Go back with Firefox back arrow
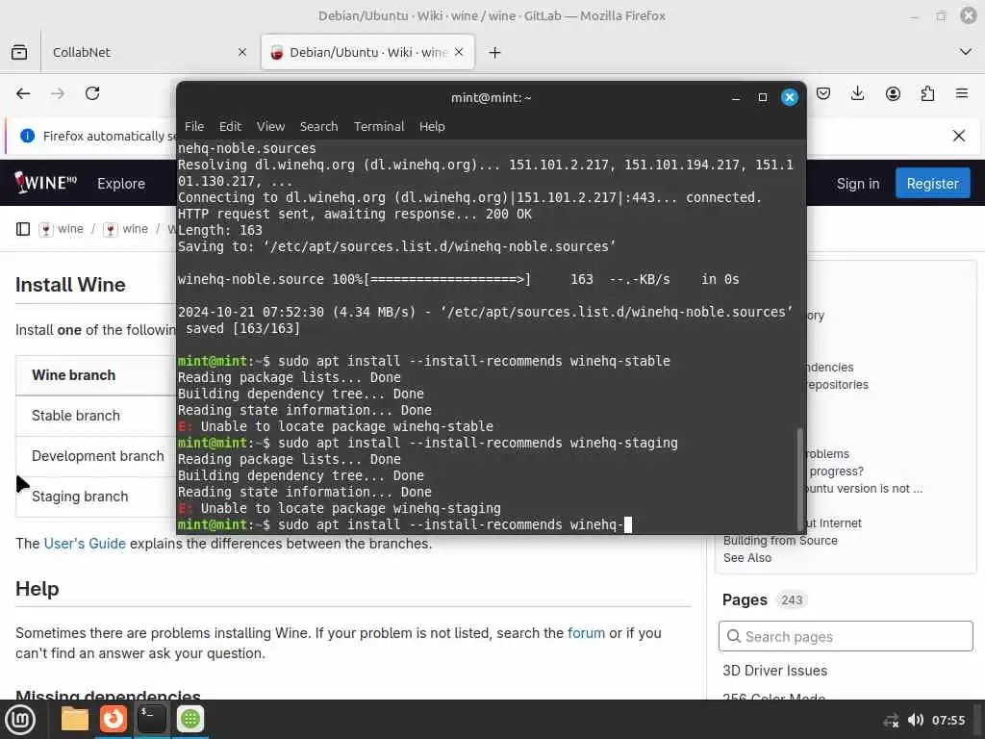This screenshot has height=739, width=985. [23, 93]
